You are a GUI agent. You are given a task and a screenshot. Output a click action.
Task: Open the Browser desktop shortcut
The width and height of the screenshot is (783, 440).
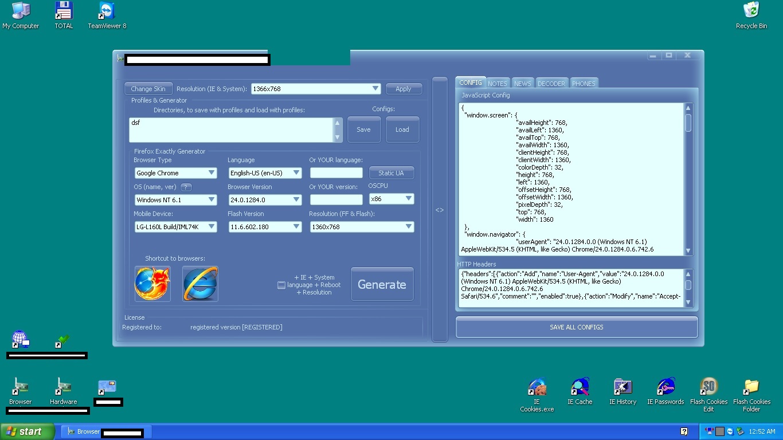[x=21, y=391]
